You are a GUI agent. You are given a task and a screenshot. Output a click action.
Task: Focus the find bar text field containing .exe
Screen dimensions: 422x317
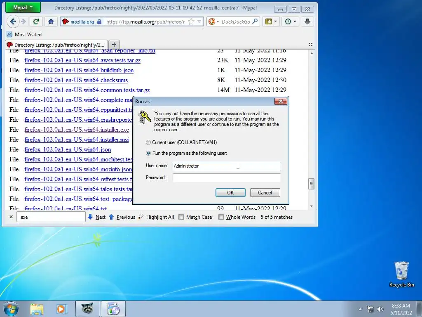(x=51, y=217)
